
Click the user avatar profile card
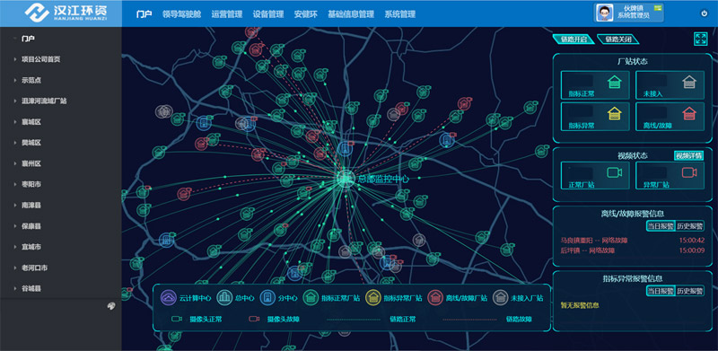pyautogui.click(x=629, y=13)
